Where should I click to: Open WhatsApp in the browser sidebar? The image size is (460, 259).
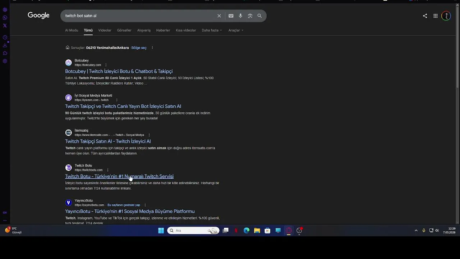pos(5,18)
